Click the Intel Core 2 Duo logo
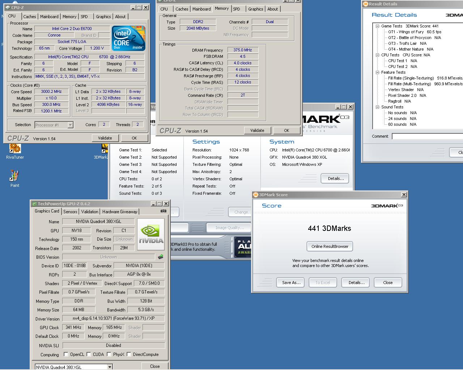Screen dimensions: 463x370 point(128,38)
